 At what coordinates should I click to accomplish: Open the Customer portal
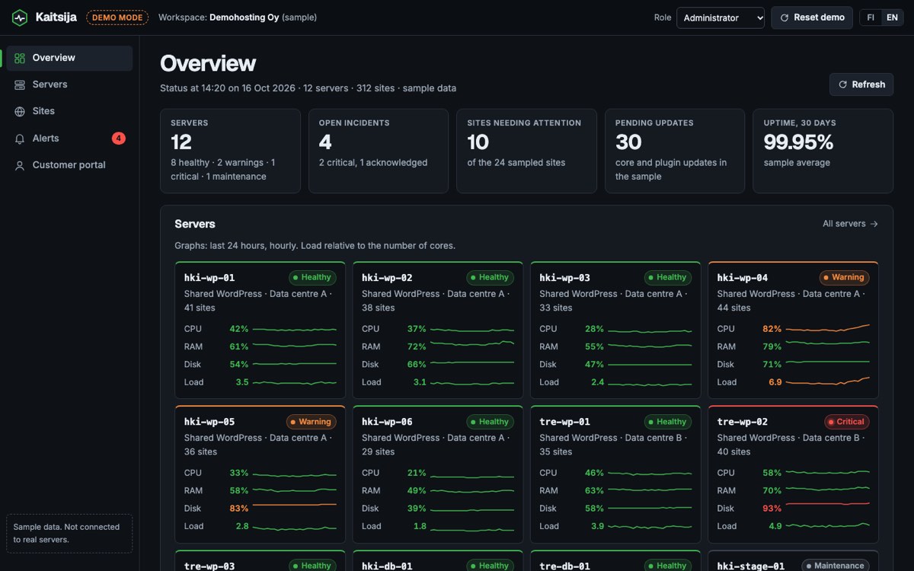pos(69,165)
